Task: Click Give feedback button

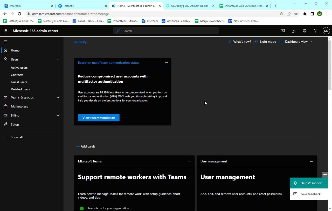Action: pos(309,194)
